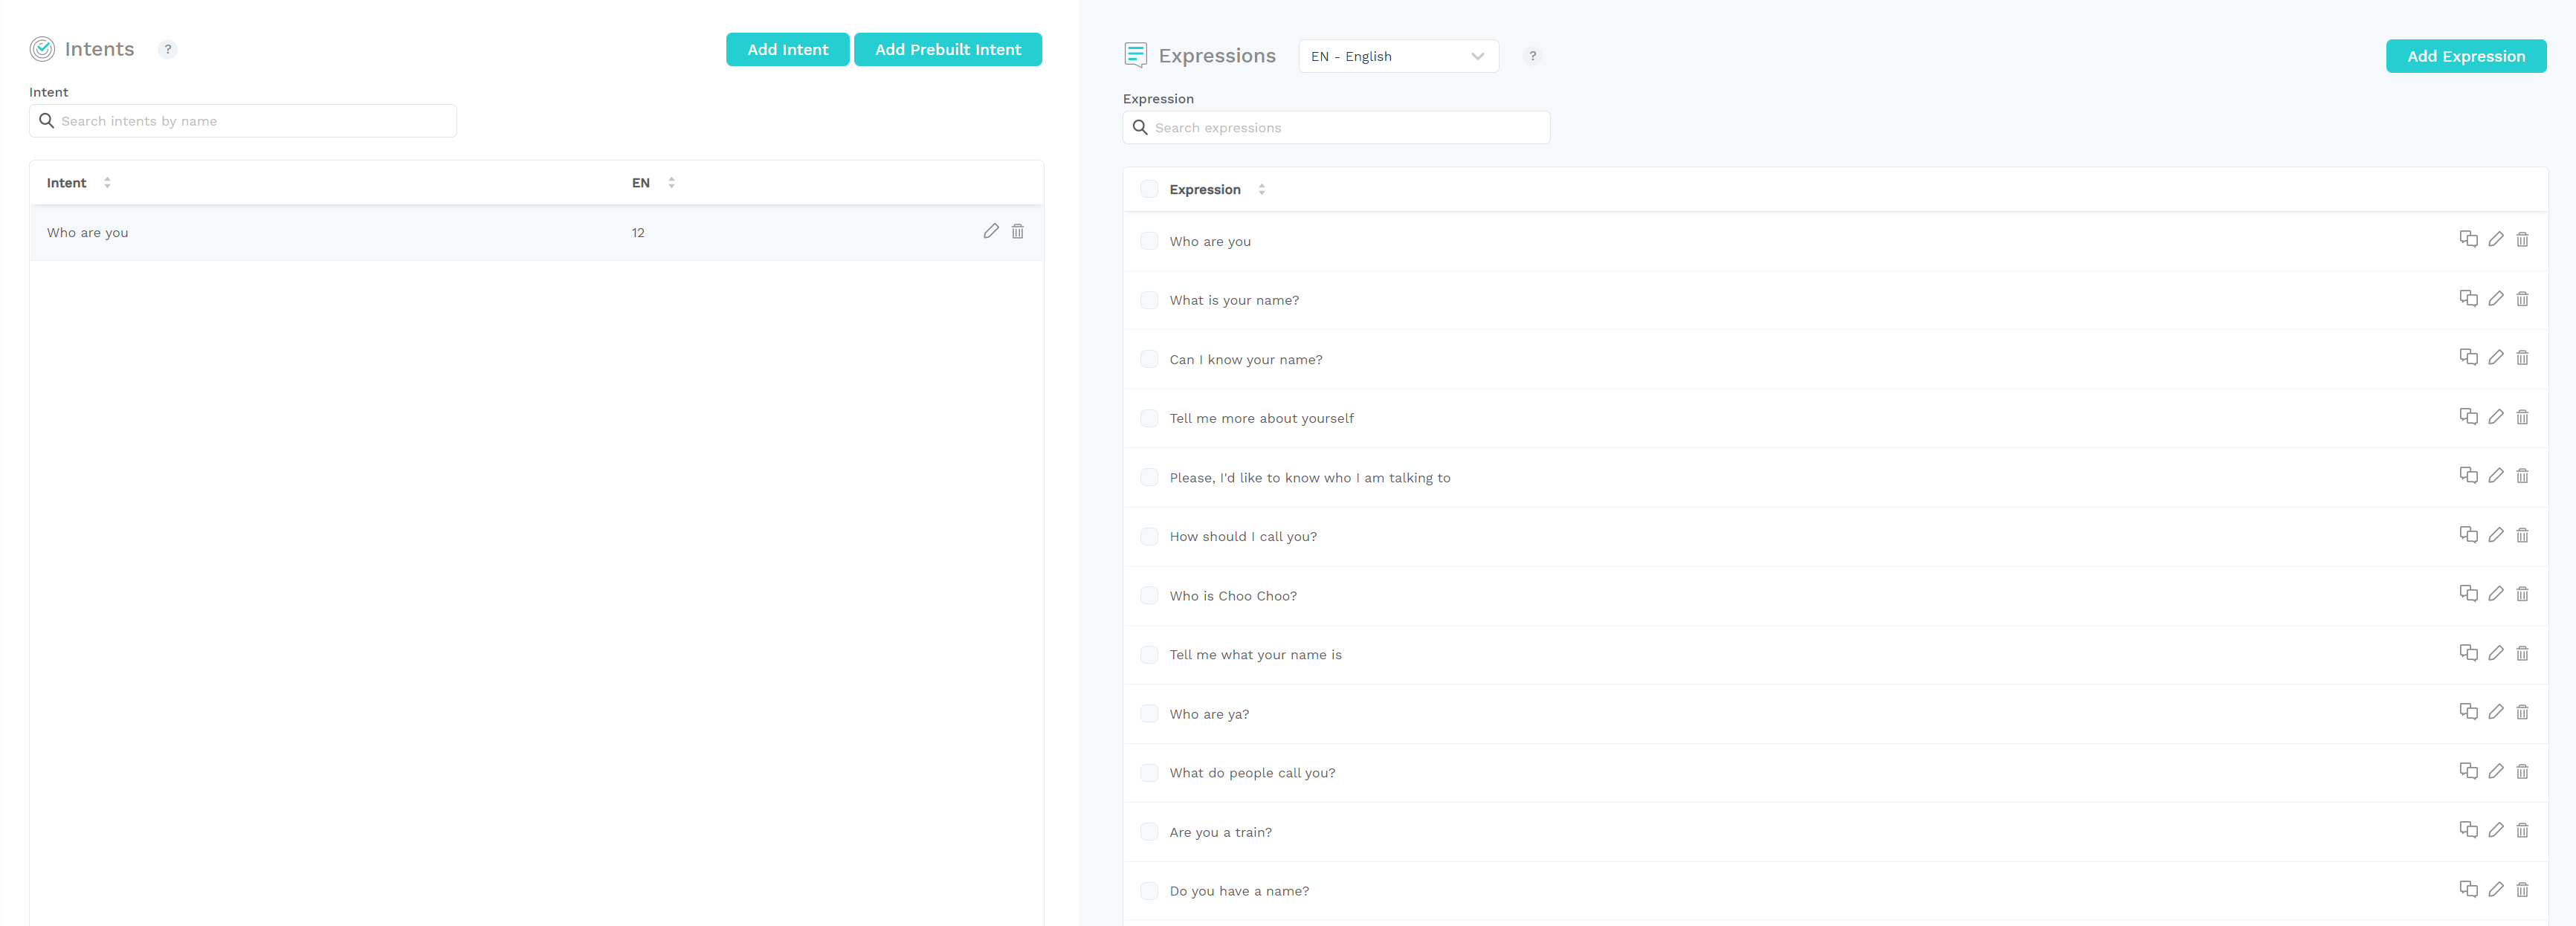The image size is (2576, 926).
Task: Edit the 'Please, I'd like to know' expression
Action: (x=2495, y=475)
